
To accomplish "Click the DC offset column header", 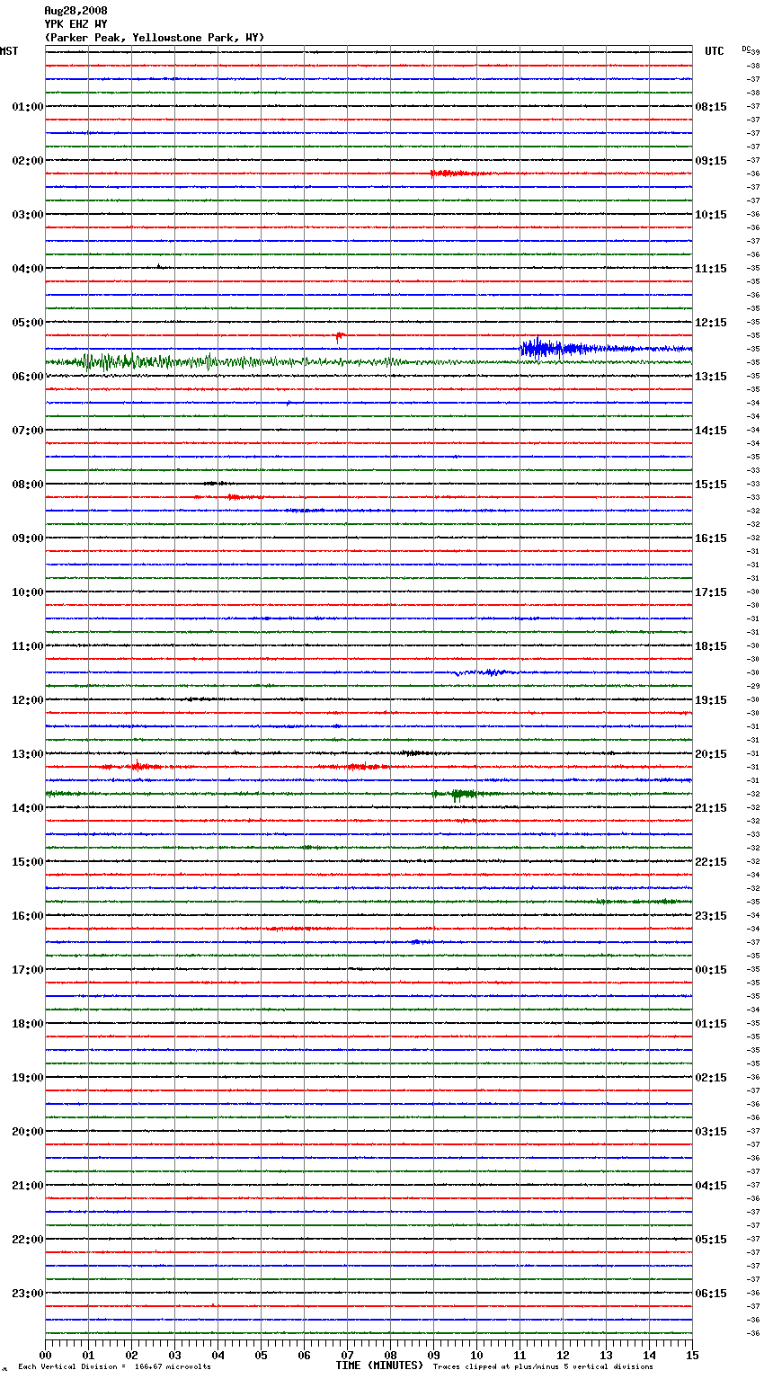I will [746, 49].
